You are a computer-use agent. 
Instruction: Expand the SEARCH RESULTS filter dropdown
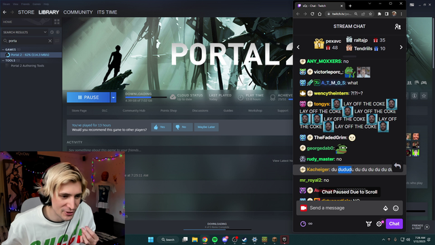(x=45, y=32)
